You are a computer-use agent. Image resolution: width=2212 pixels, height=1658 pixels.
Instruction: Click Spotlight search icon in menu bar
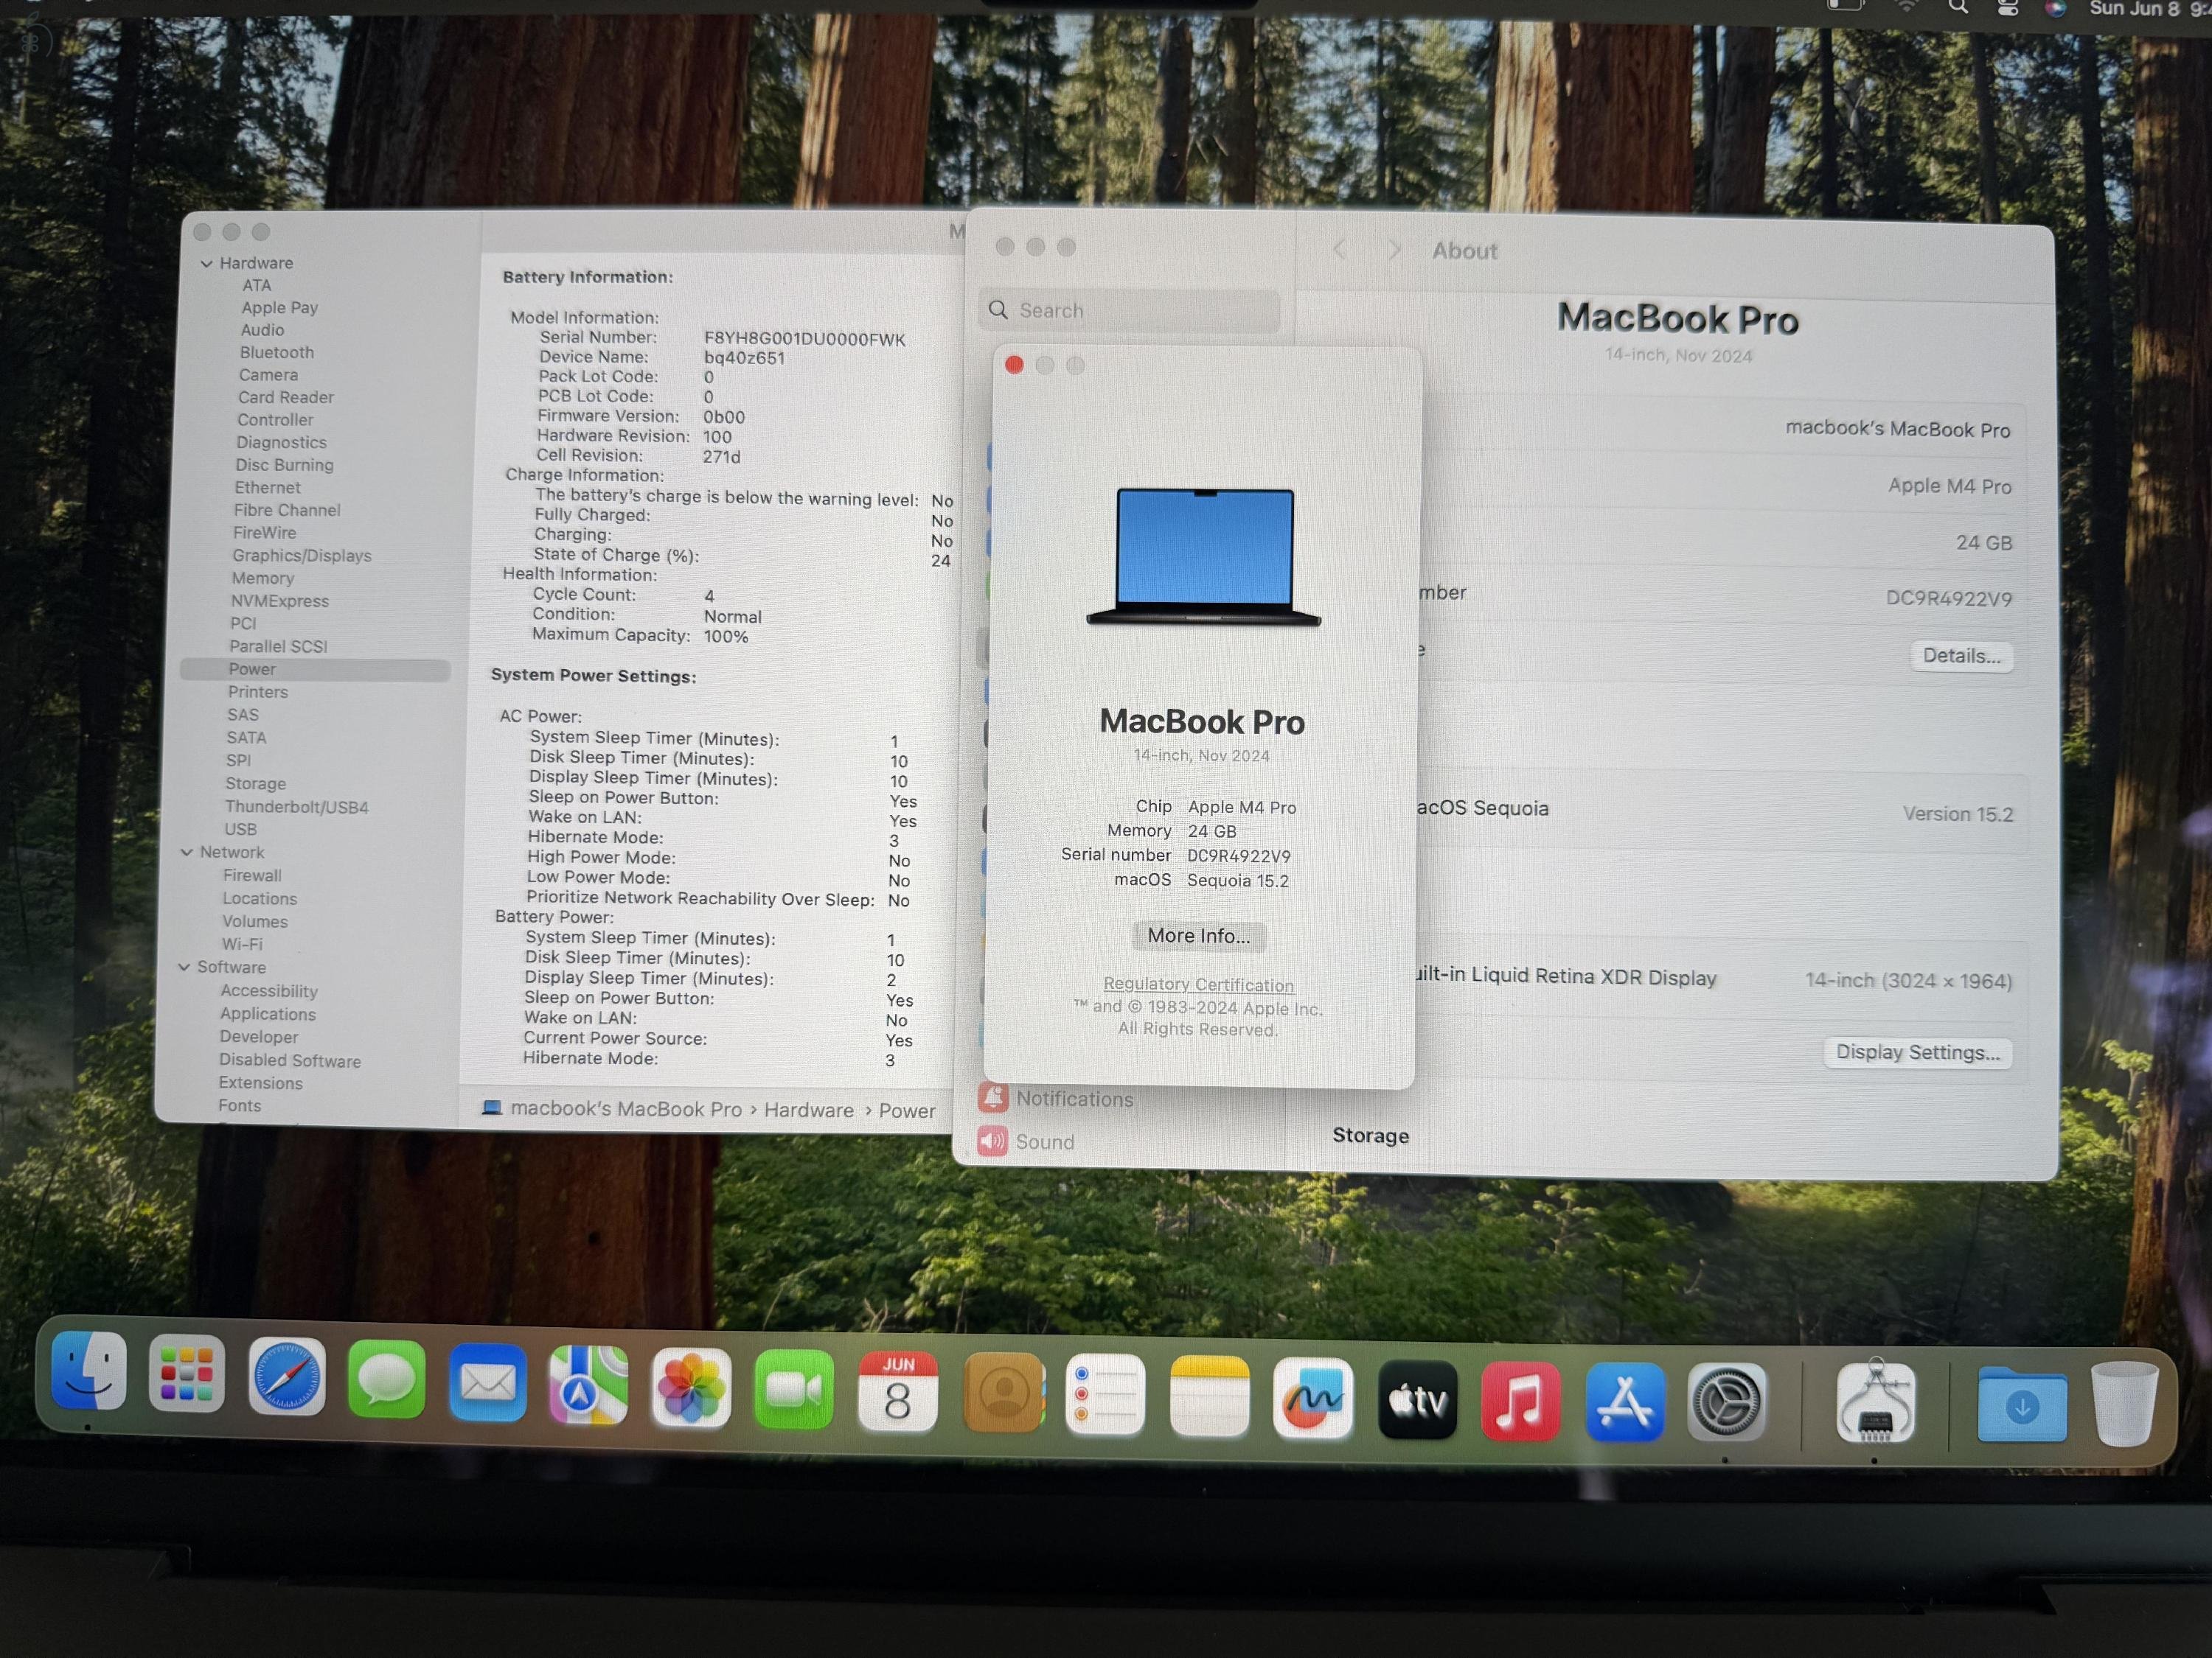pos(1958,7)
